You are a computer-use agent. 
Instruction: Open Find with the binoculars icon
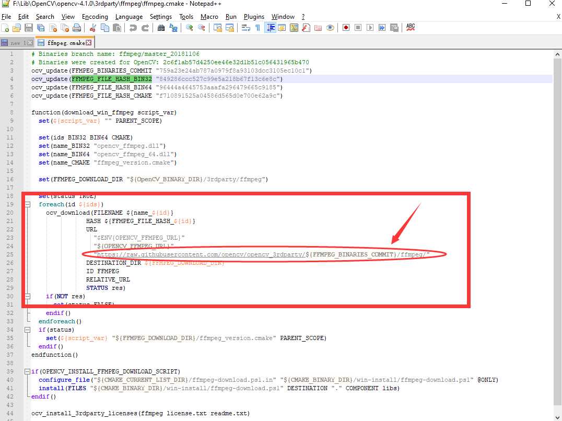[161, 28]
